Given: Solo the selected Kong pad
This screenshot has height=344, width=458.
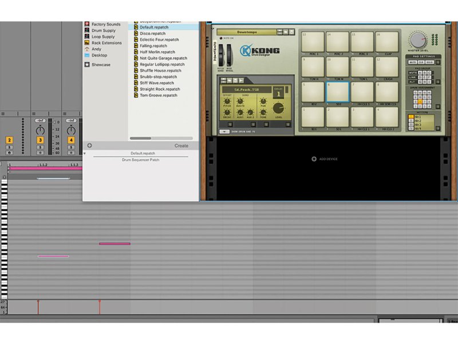Looking at the screenshot, I should click(x=430, y=62).
